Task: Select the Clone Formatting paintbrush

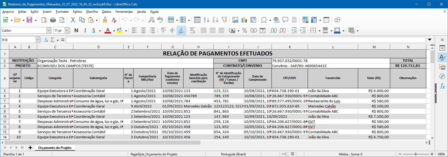Action: point(105,20)
